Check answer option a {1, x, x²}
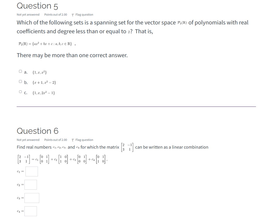Image resolution: width=276 pixels, height=218 pixels. click(20, 71)
